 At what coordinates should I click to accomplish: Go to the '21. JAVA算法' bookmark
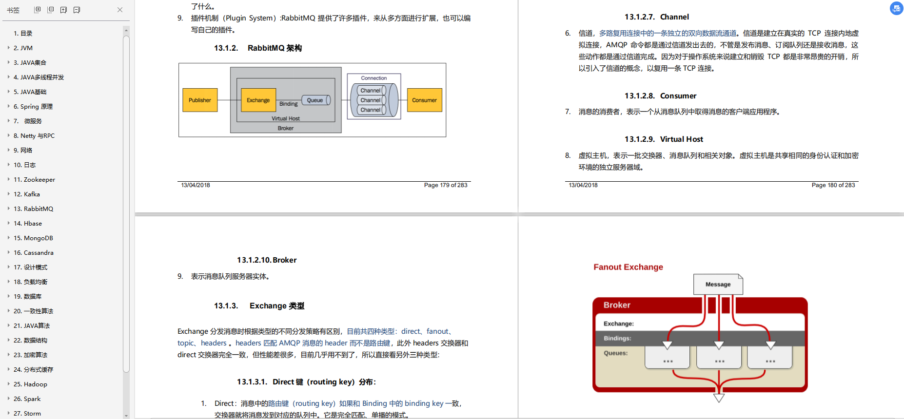(x=32, y=325)
